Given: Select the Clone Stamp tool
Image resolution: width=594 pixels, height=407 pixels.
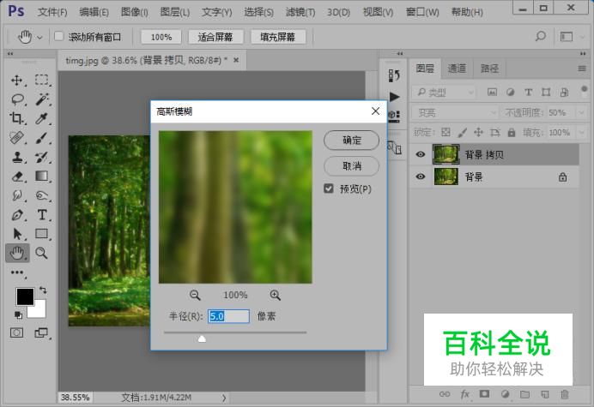Looking at the screenshot, I should tap(16, 157).
